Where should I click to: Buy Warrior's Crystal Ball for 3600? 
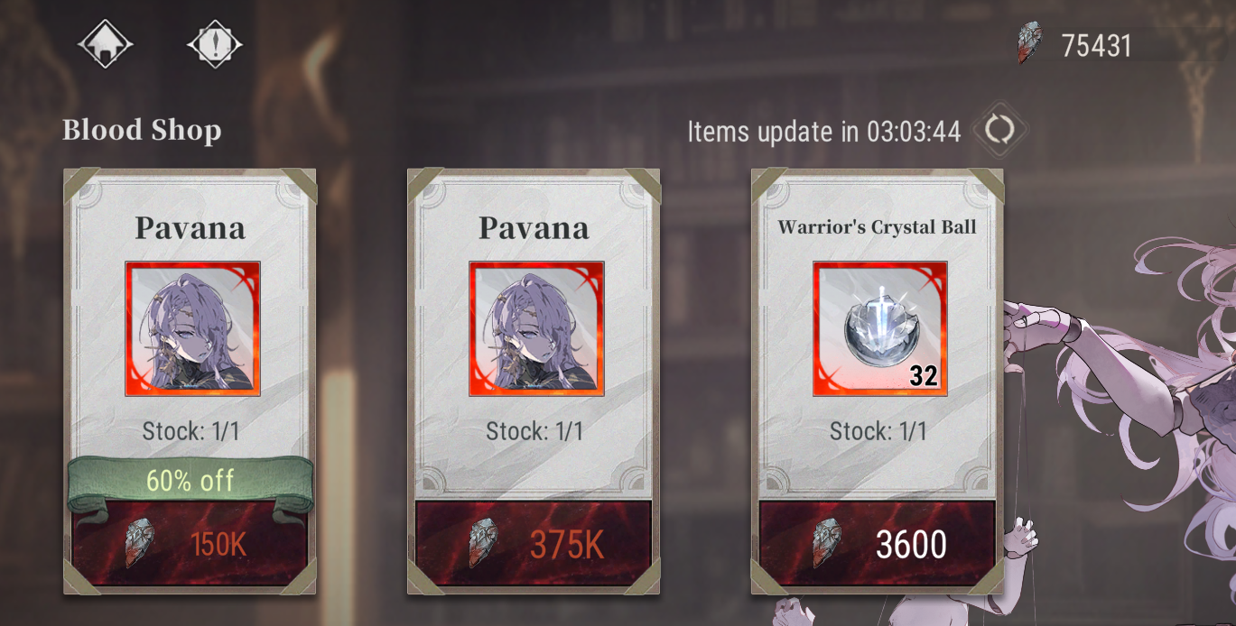pyautogui.click(x=878, y=543)
